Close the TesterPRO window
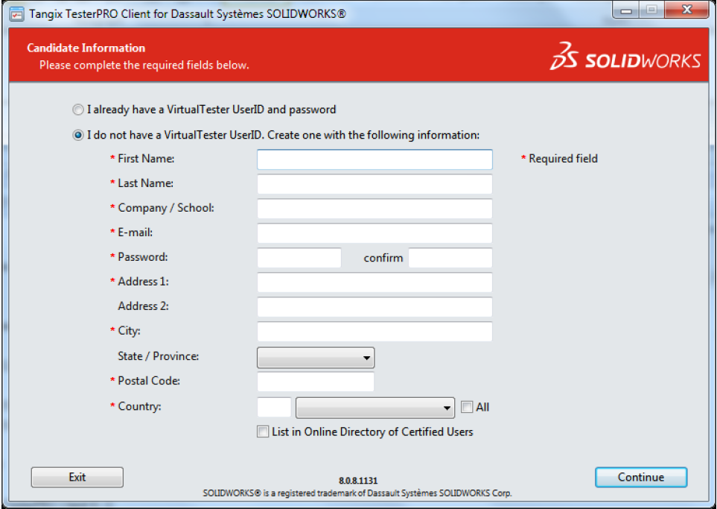 [686, 10]
